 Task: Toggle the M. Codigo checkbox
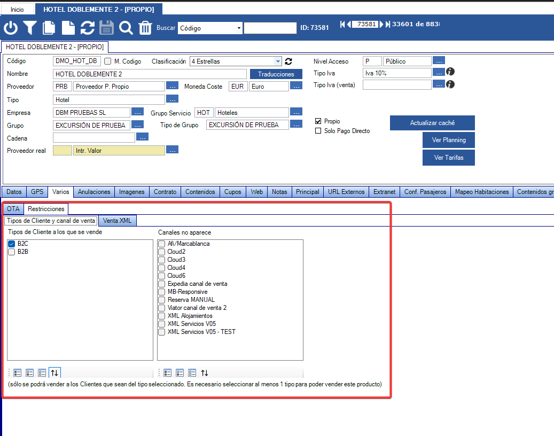click(x=108, y=61)
